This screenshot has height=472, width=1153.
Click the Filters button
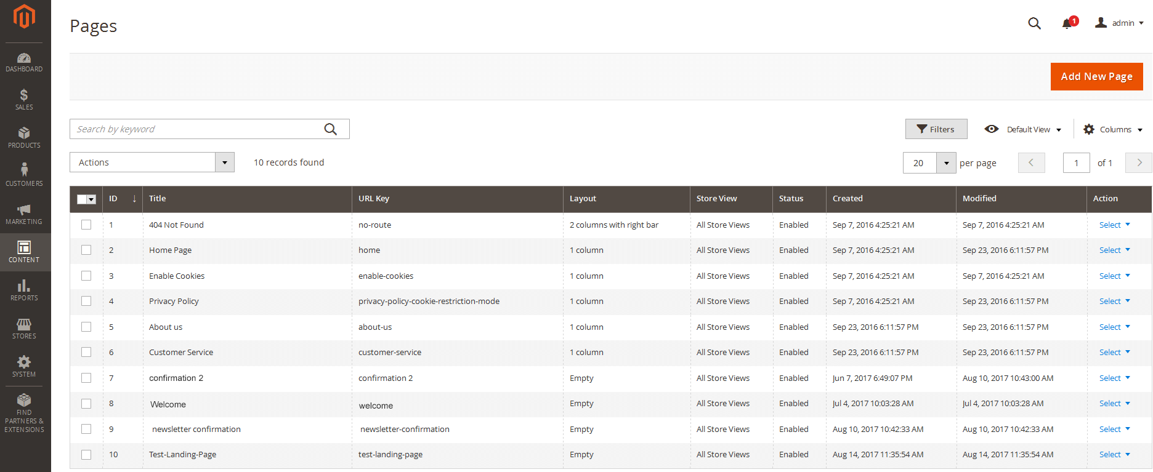click(936, 129)
